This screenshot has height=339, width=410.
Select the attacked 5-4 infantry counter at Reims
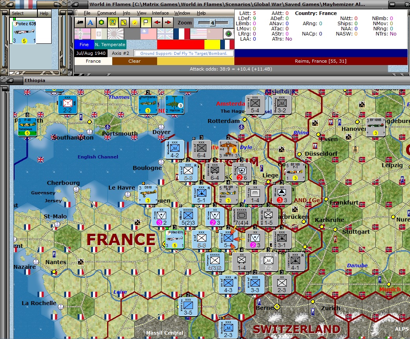click(x=228, y=239)
